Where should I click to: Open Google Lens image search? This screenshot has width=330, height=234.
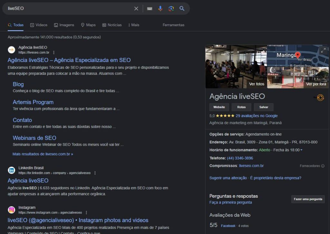click(171, 9)
